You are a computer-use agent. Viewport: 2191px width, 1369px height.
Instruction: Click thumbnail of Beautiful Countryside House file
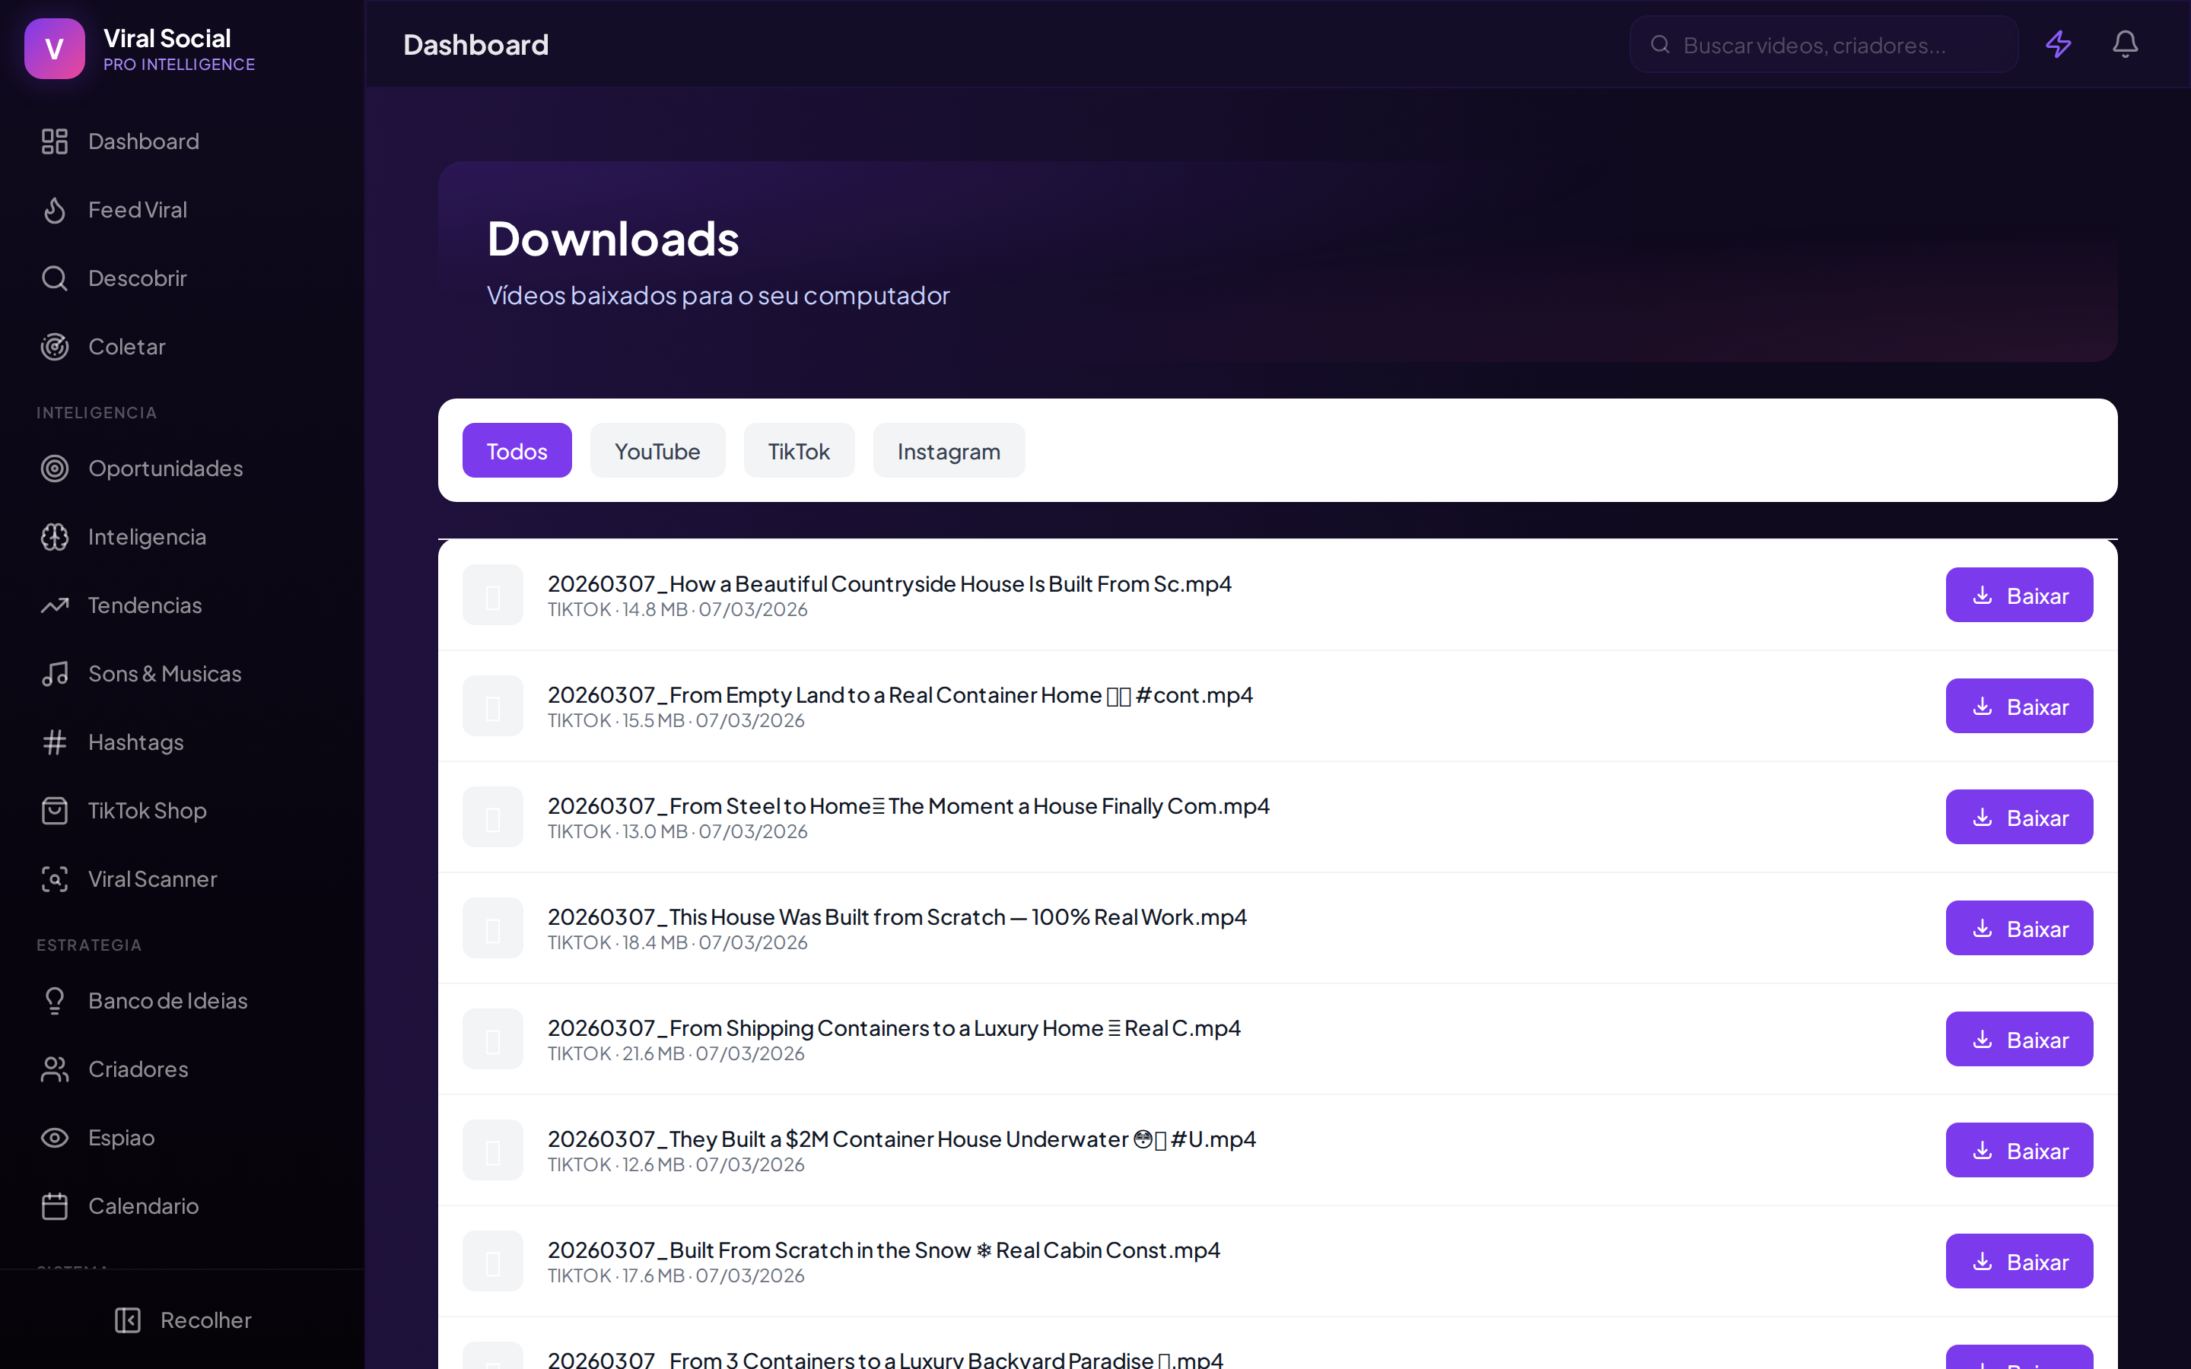[x=492, y=595]
